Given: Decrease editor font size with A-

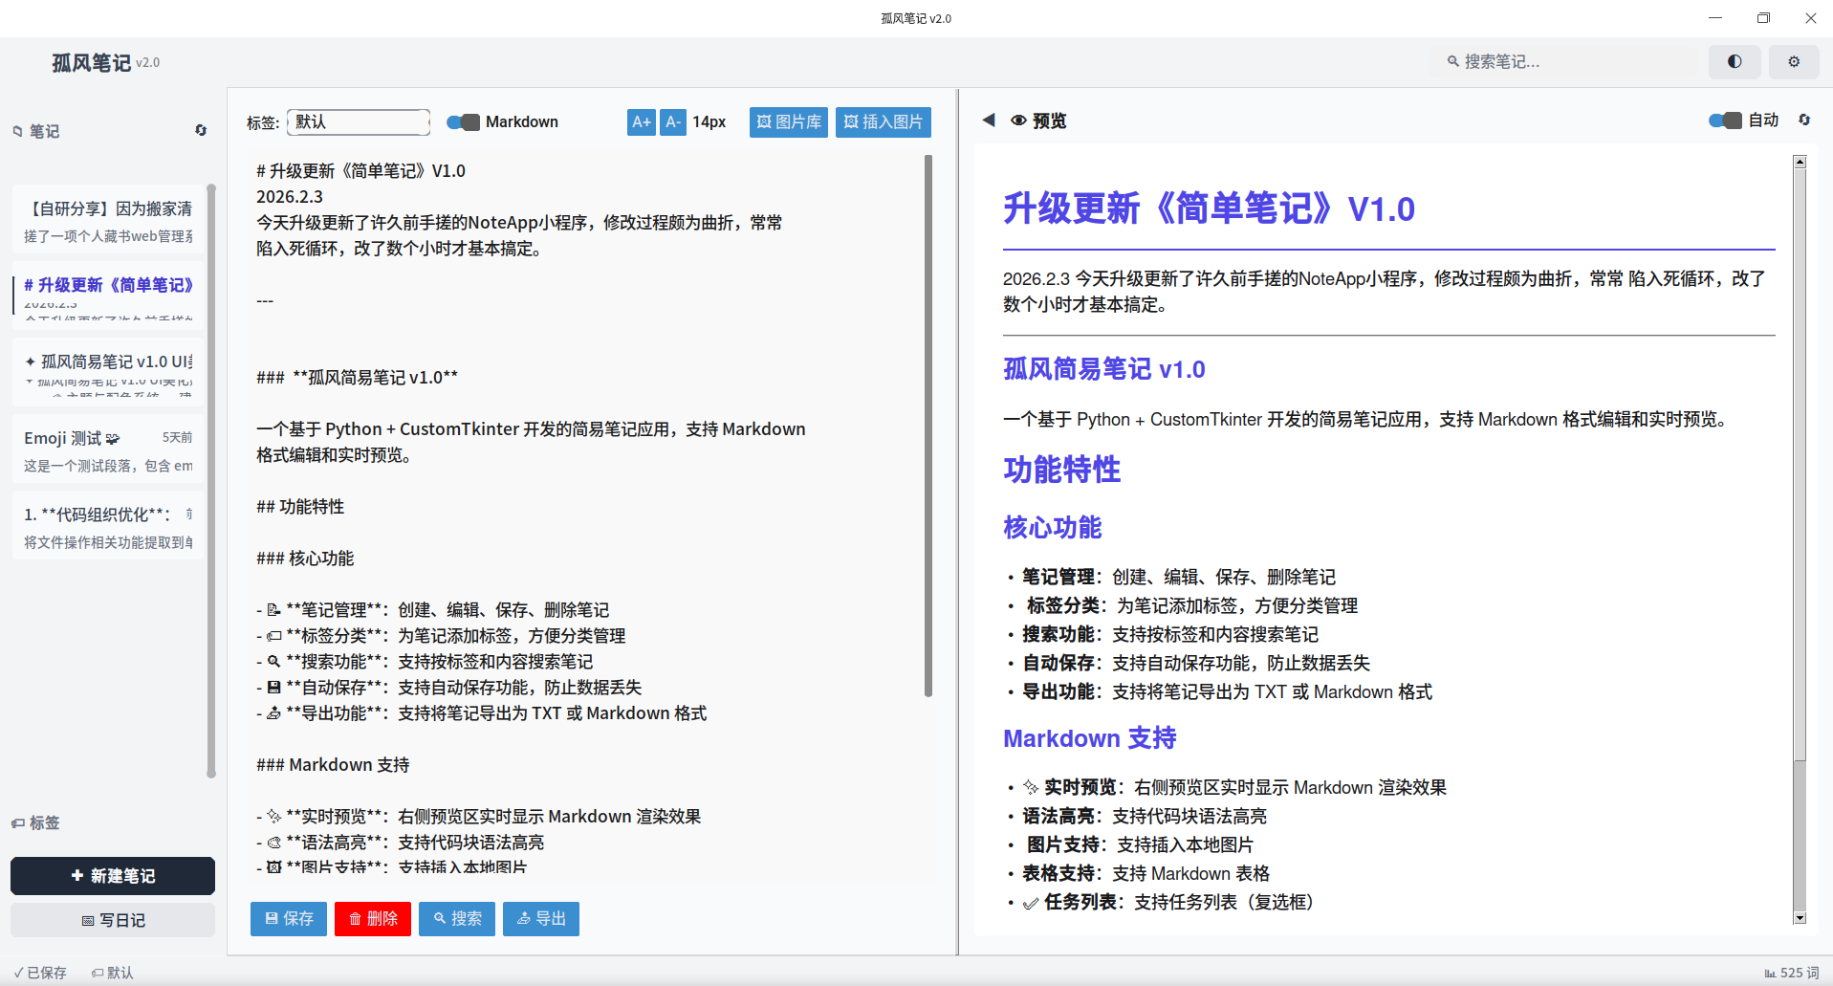Looking at the screenshot, I should pyautogui.click(x=673, y=121).
